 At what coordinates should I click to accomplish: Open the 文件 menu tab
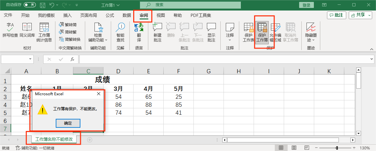pos(8,15)
